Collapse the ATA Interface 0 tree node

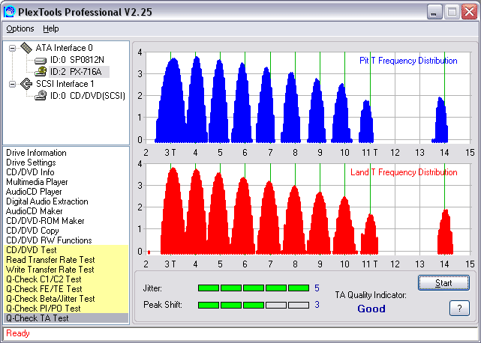coord(12,48)
